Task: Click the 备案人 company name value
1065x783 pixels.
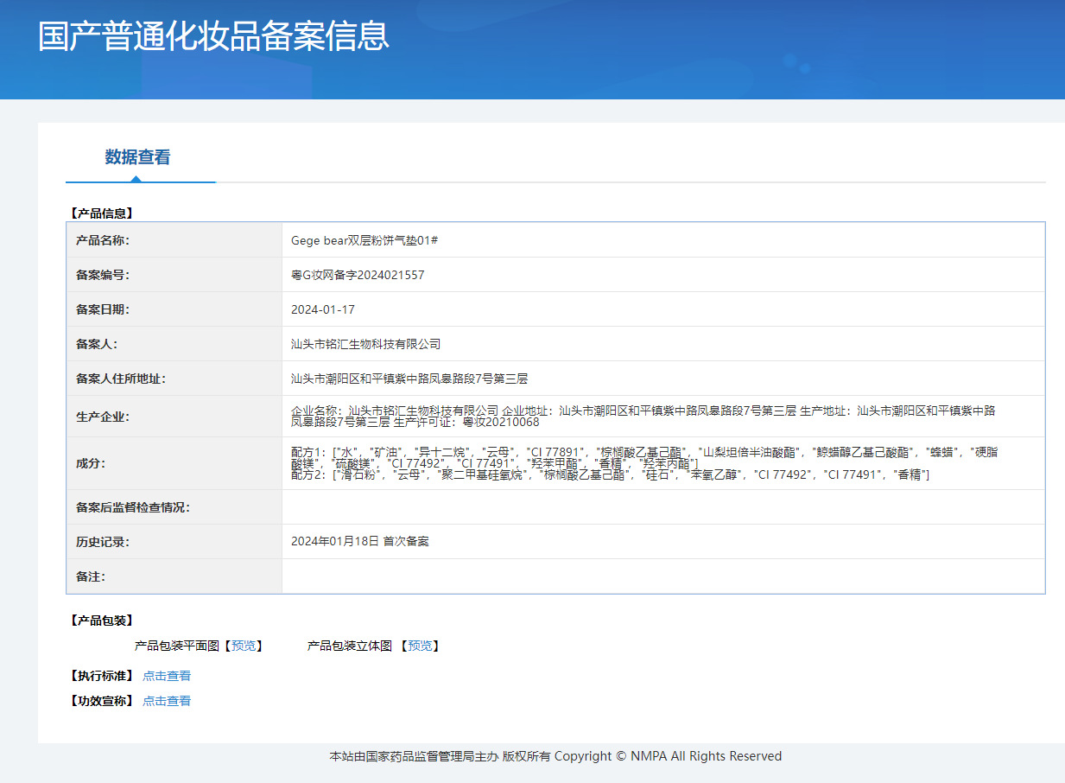Action: click(x=366, y=344)
